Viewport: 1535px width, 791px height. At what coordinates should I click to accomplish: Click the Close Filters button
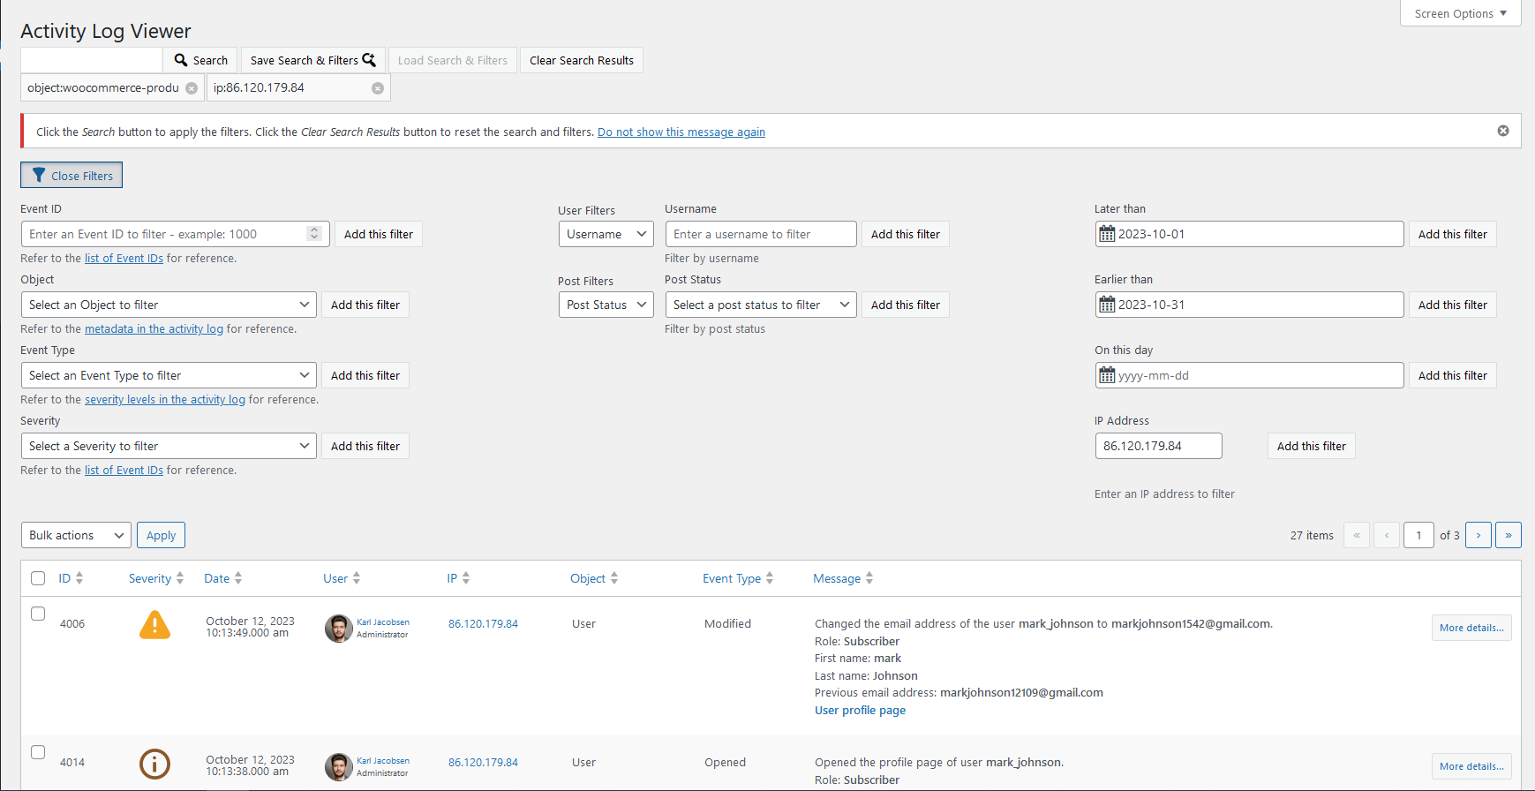click(71, 176)
